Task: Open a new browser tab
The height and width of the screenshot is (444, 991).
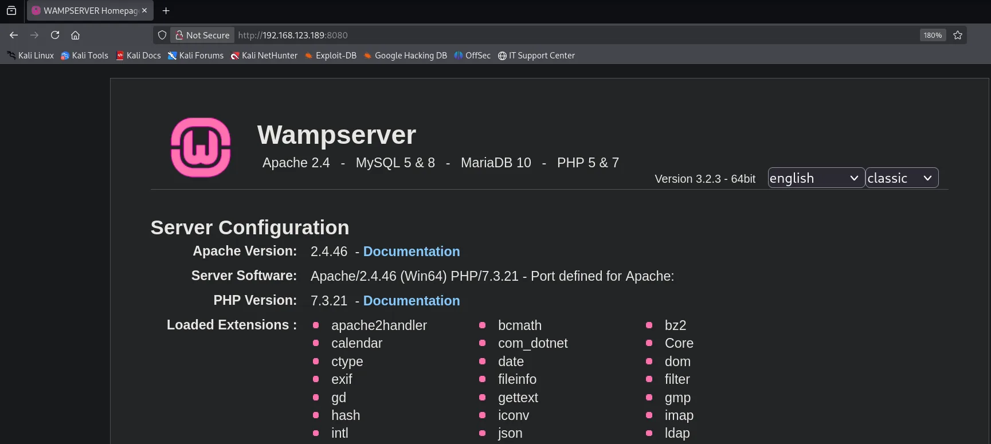Action: click(166, 10)
